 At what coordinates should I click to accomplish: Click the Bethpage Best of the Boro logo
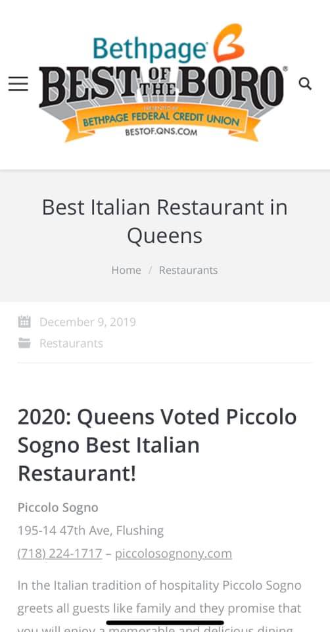[164, 83]
